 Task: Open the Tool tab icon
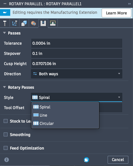(x=5, y=23)
